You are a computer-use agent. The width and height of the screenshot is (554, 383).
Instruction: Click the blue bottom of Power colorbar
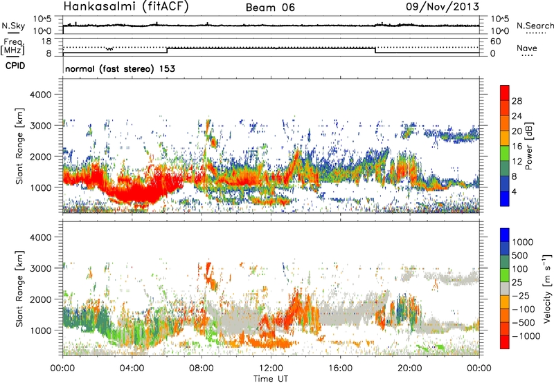505,198
